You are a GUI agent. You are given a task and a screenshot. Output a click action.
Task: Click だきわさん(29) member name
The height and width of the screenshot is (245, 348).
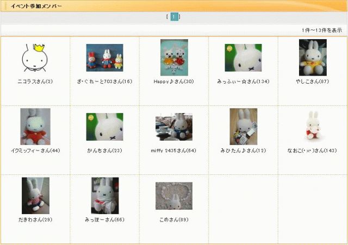(35, 219)
